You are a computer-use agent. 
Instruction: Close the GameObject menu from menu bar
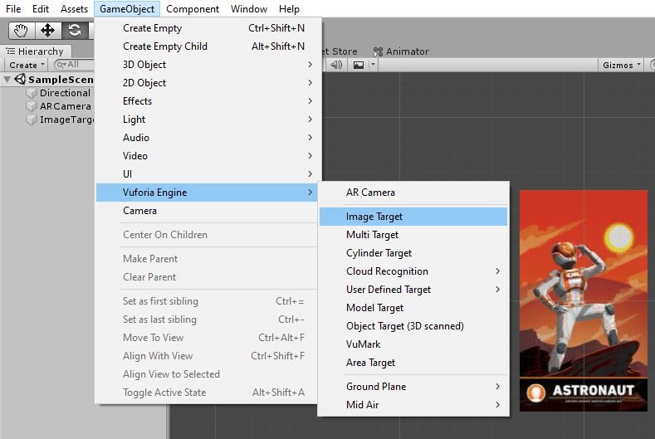pos(127,9)
